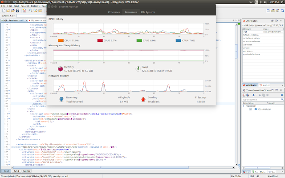Image resolution: width=285 pixels, height=178 pixels.
Task: Open the Model tab beside Attributes
Action: pos(265,85)
